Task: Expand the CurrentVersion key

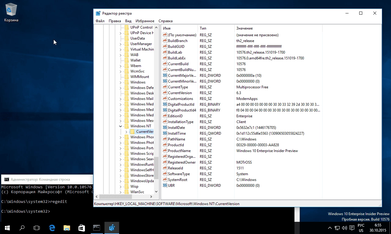Action: click(126, 132)
